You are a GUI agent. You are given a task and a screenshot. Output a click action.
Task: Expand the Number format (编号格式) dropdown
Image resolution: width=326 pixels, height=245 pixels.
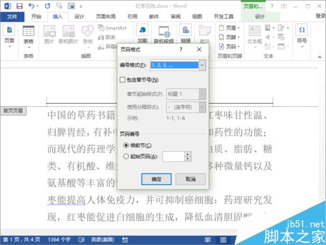click(202, 65)
